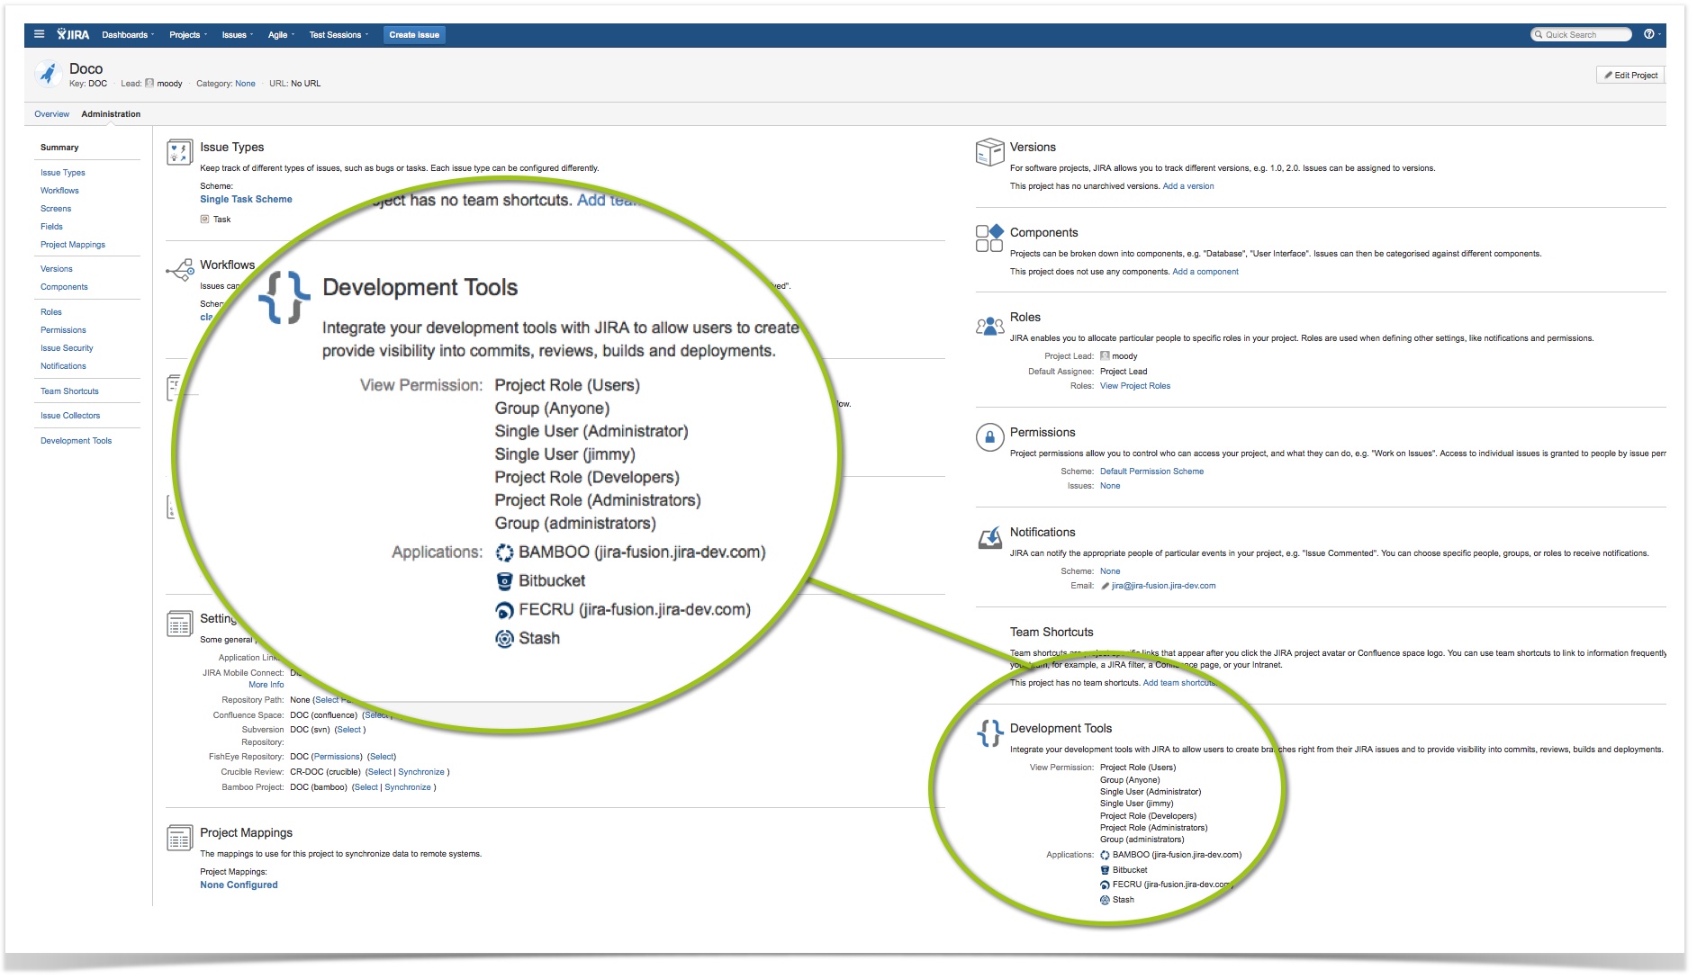Click the Doco project rocket avatar
The width and height of the screenshot is (1697, 979).
coord(48,74)
